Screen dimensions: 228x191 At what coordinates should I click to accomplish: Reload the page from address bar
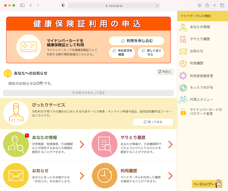click(x=157, y=6)
